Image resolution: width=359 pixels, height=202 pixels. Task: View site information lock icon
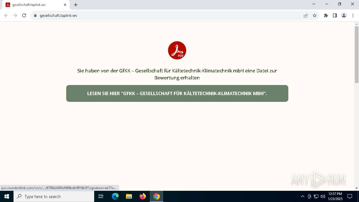point(35,15)
